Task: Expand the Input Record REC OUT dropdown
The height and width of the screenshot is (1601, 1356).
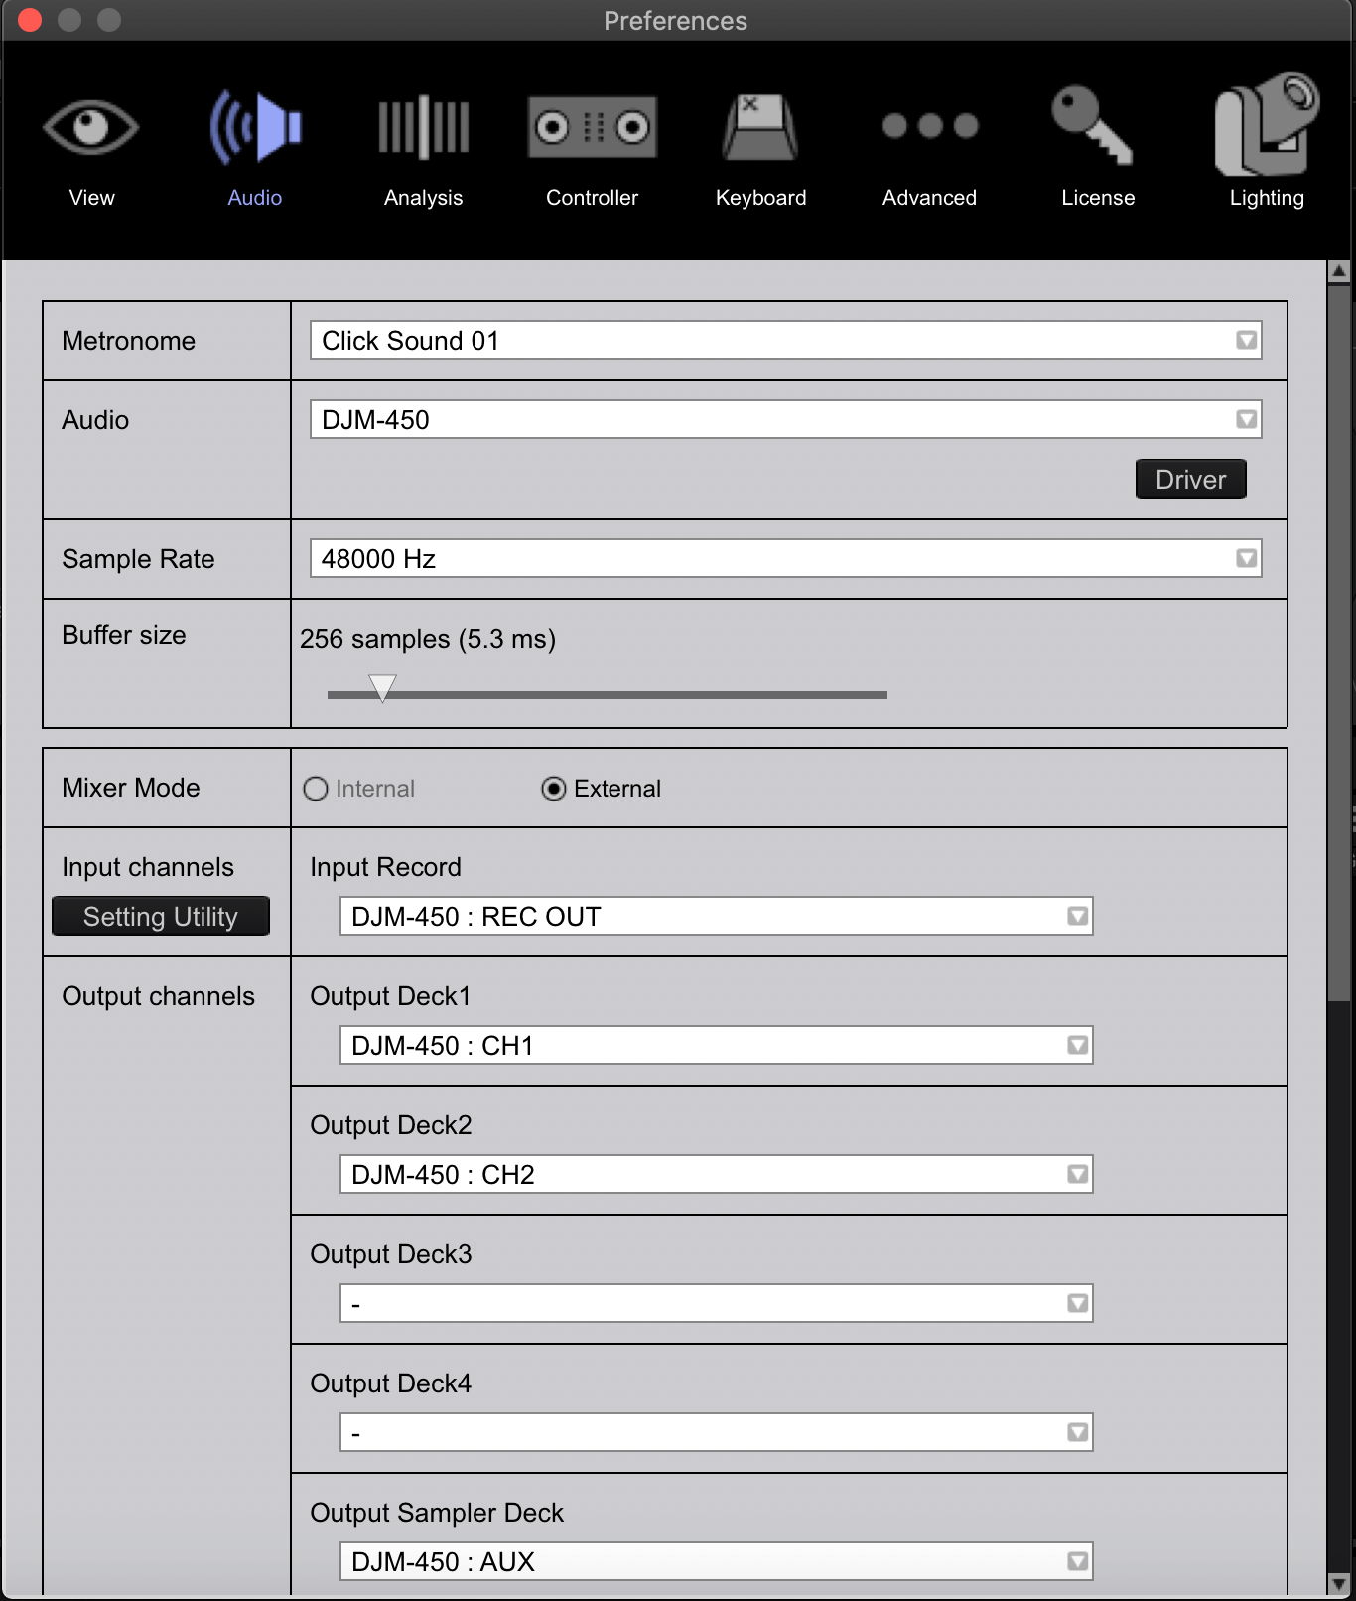Action: click(1077, 917)
